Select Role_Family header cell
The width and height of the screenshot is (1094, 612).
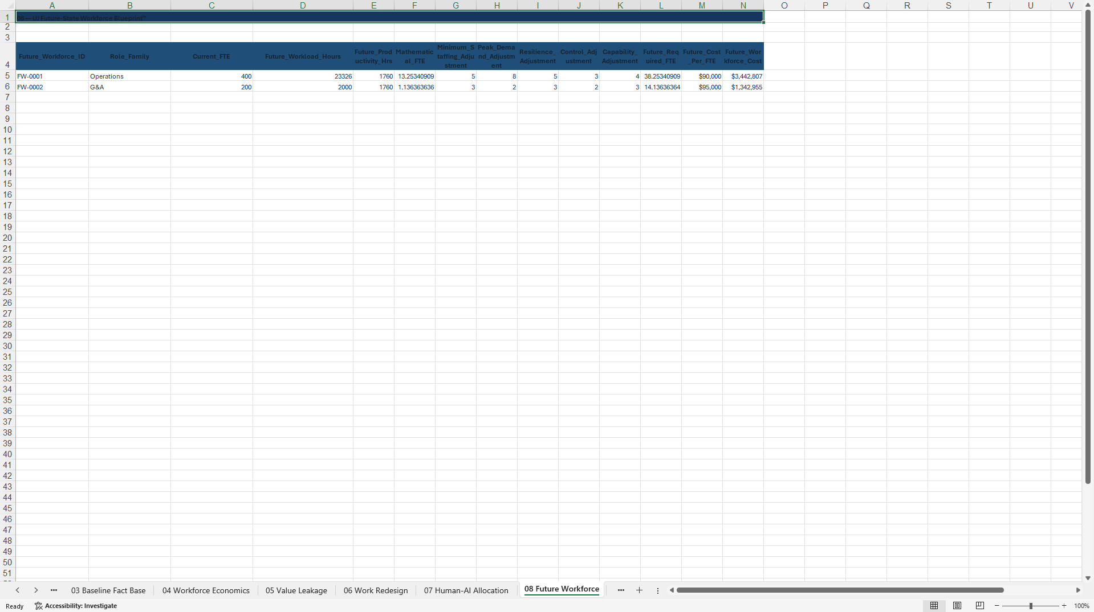(129, 56)
